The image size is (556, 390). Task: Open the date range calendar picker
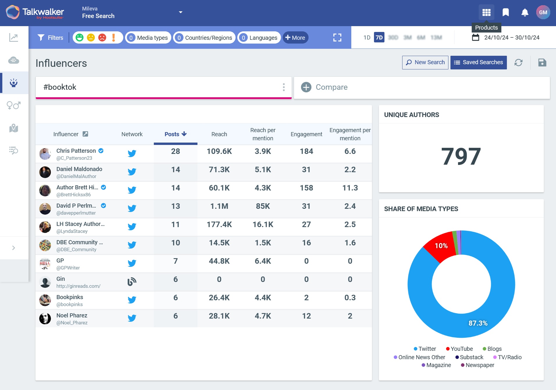(x=505, y=37)
